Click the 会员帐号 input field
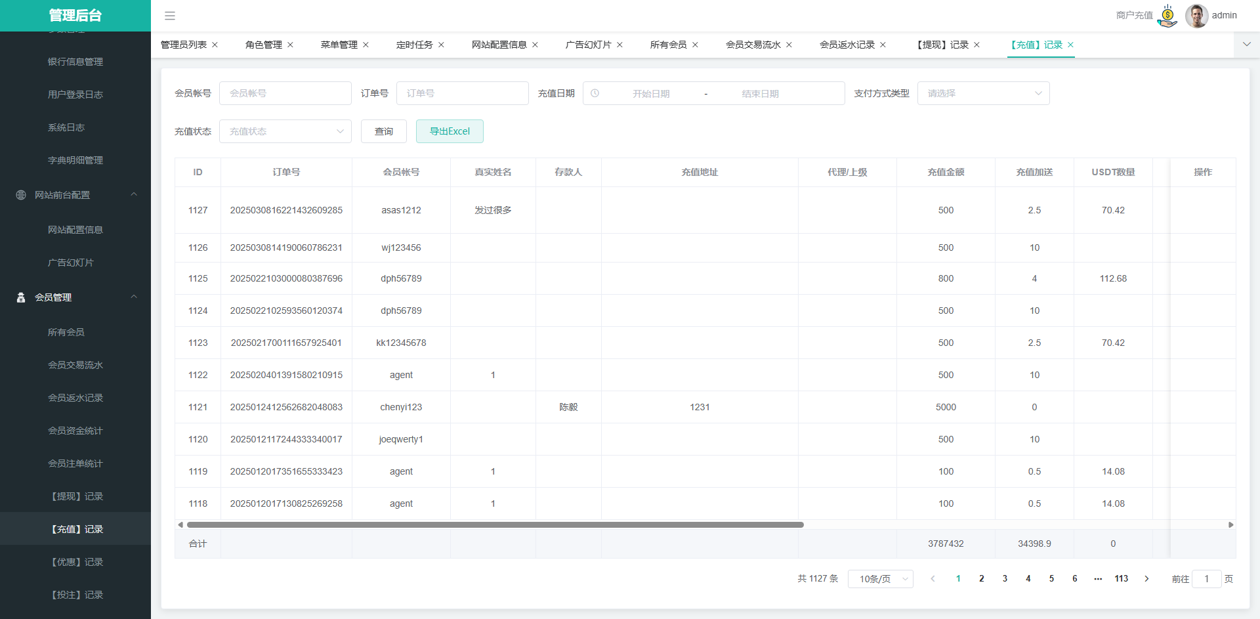The image size is (1260, 619). [x=285, y=93]
